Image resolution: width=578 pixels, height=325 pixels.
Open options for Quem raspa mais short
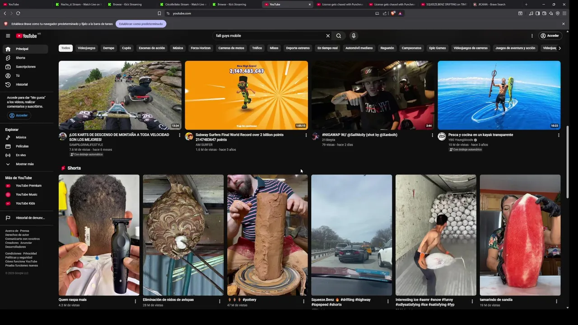pyautogui.click(x=135, y=301)
